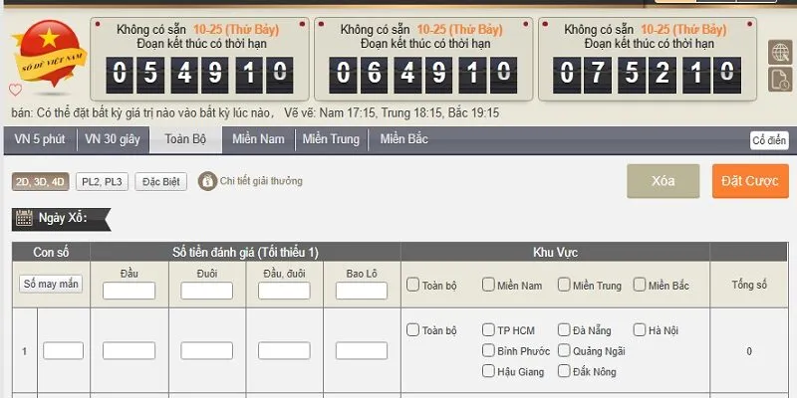Open the globe language icon
Viewport: 797px width, 398px height.
780,52
